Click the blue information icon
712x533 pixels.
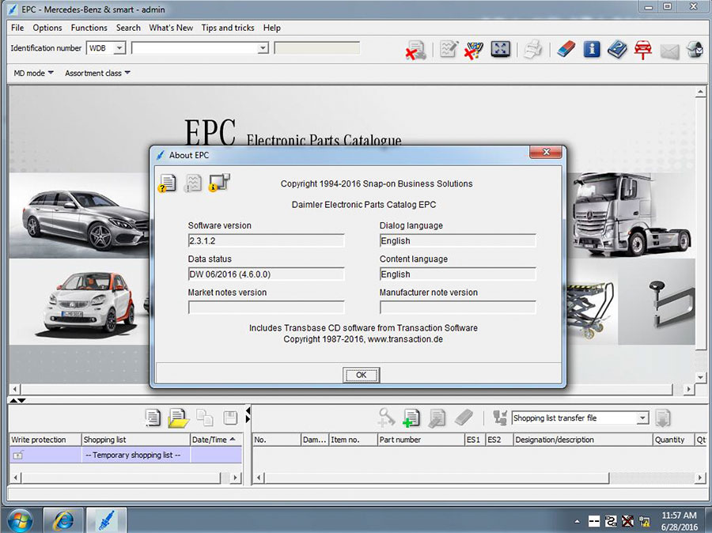click(x=592, y=48)
